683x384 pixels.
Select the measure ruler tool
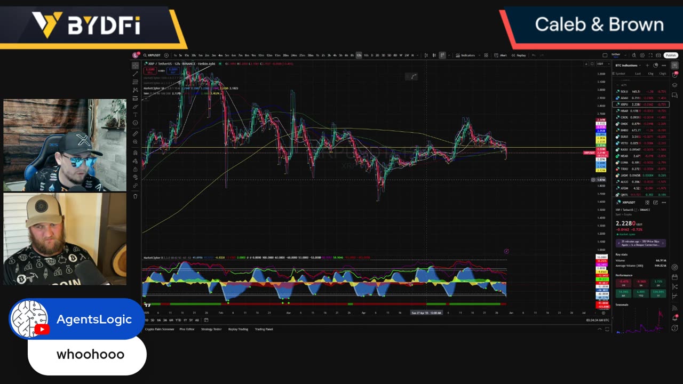coord(135,134)
